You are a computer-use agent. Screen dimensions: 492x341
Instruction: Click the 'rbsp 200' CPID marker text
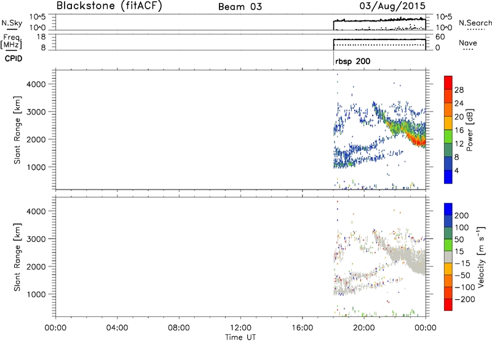click(352, 61)
